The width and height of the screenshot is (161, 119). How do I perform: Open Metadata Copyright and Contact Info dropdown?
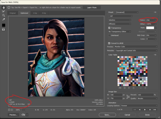point(136,51)
